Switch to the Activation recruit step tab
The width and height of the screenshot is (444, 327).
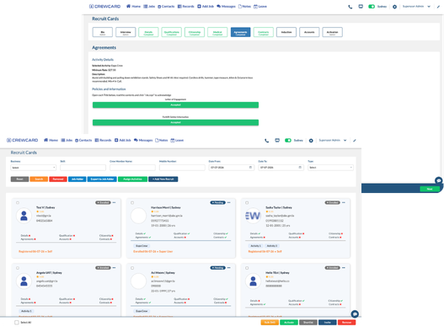(x=333, y=32)
